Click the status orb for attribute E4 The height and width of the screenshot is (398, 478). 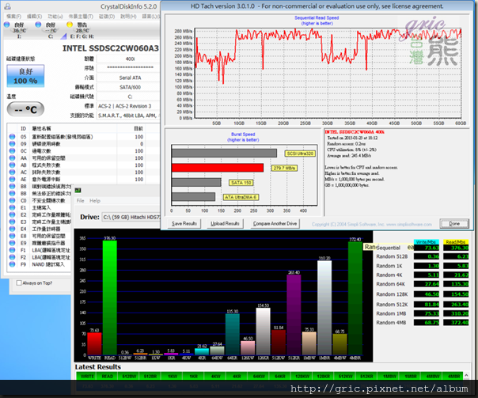[12, 229]
